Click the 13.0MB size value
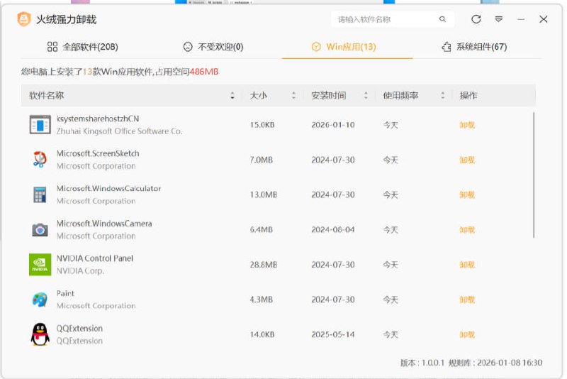The image size is (567, 379). [263, 194]
